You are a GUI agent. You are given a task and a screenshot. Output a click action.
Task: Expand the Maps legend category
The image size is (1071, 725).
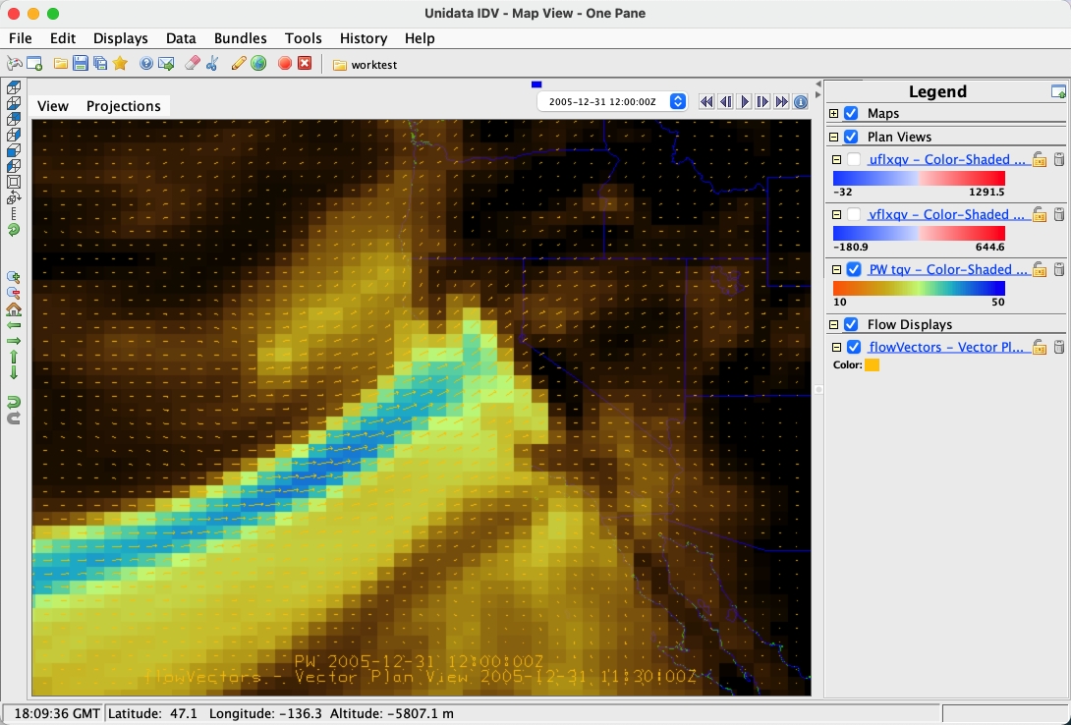pos(834,114)
